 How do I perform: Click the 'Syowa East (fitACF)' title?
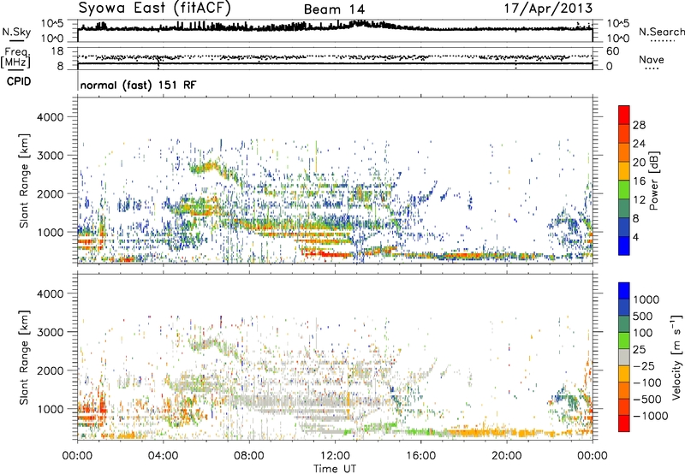(154, 9)
